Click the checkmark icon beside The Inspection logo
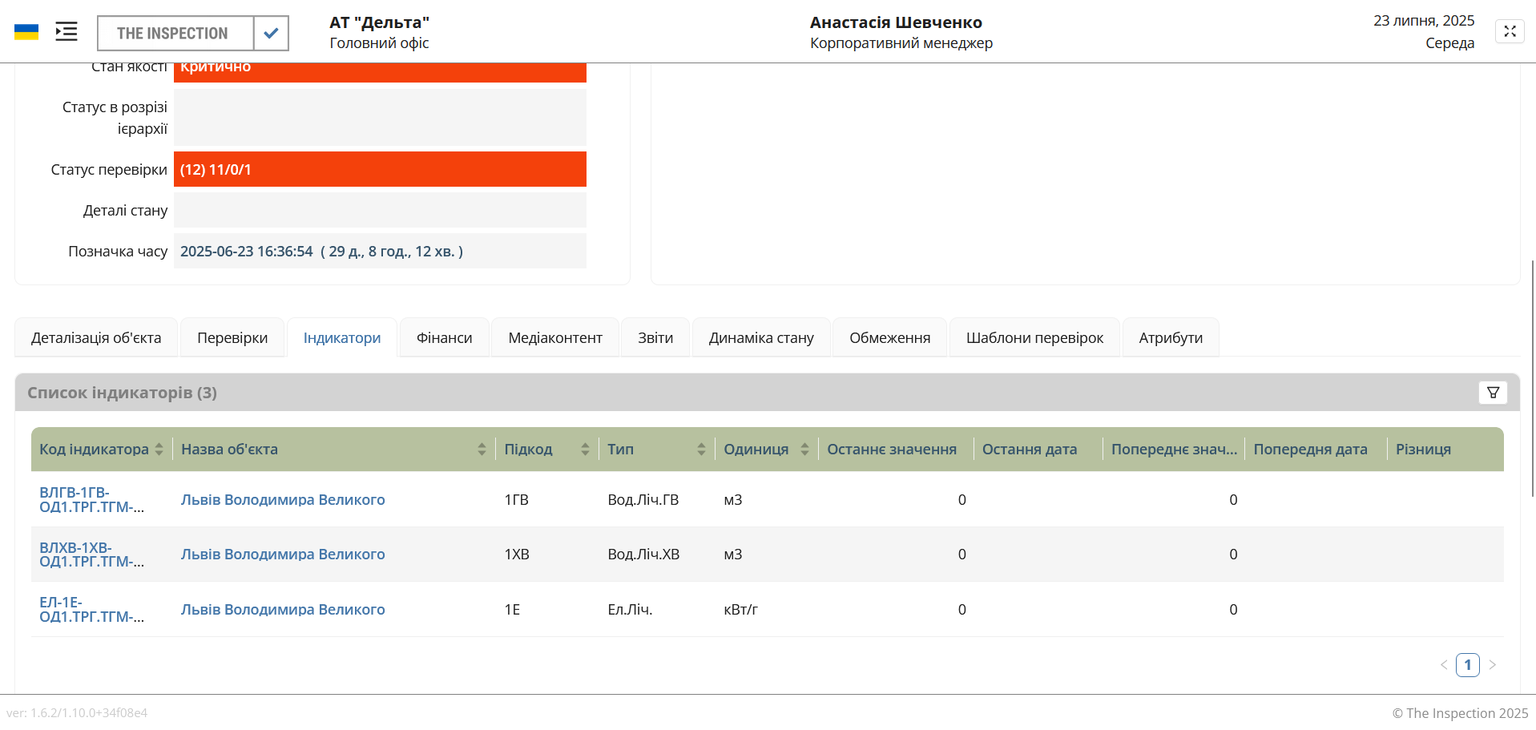Screen dimensions: 1536x730 (271, 33)
